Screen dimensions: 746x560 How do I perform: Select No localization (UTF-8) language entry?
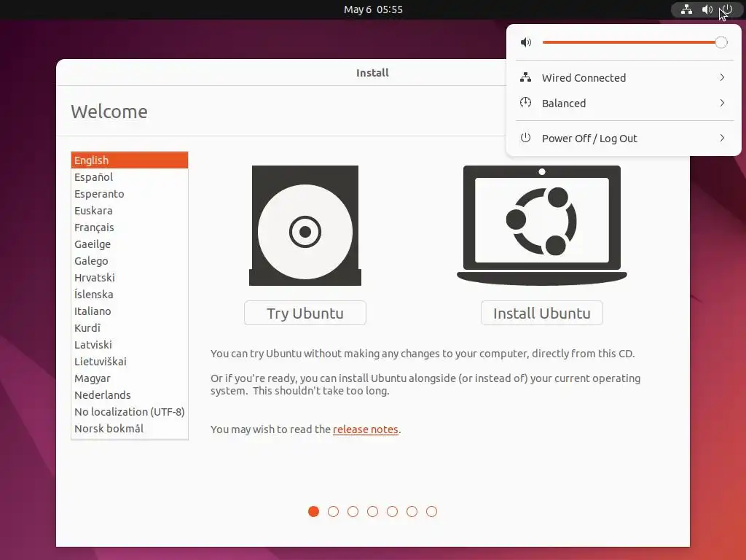point(130,411)
